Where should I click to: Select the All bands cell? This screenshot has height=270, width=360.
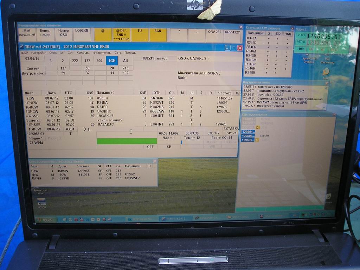pyautogui.click(x=125, y=60)
